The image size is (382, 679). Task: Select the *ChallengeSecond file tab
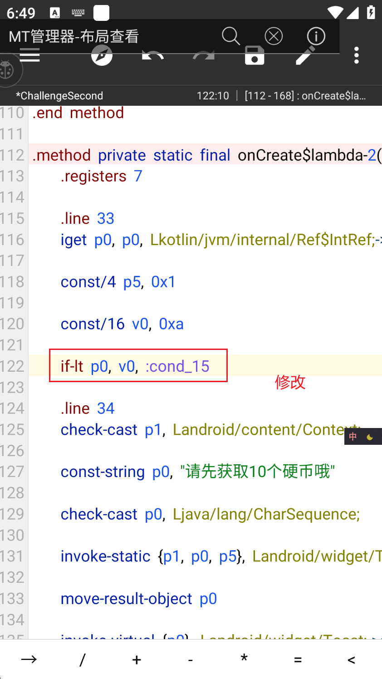pos(59,96)
